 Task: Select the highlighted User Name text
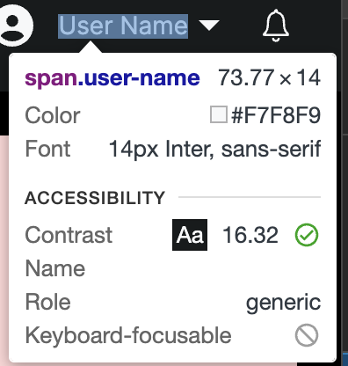point(123,26)
